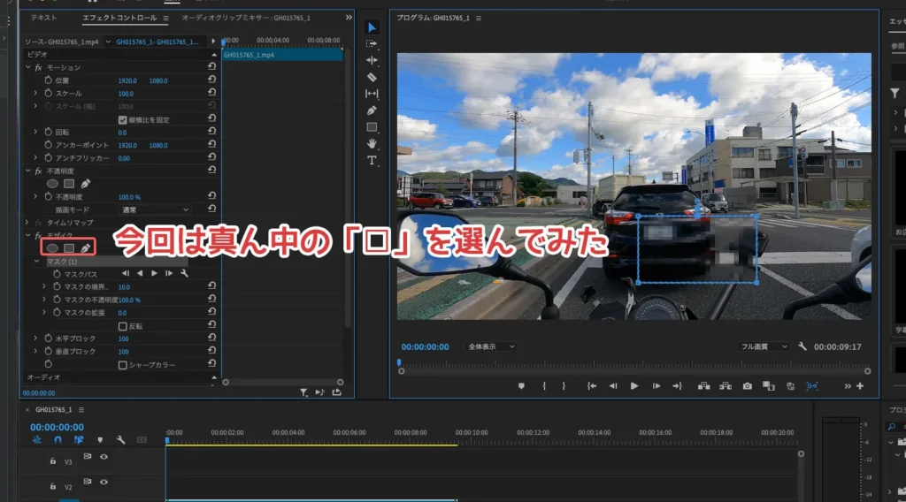Click the rectangle mask icon under モザイク
The width and height of the screenshot is (906, 502).
tap(69, 248)
